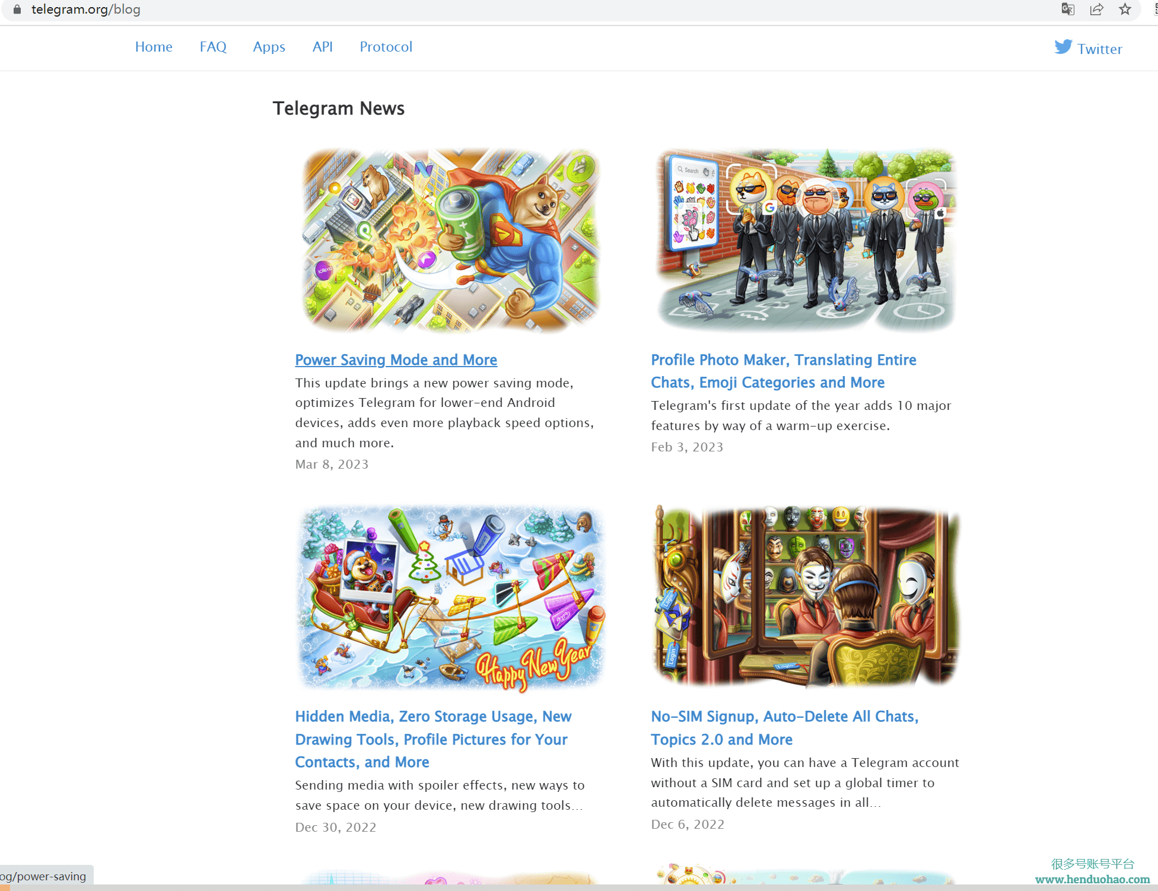Click the translate page icon in address bar
Image resolution: width=1158 pixels, height=891 pixels.
[1068, 9]
